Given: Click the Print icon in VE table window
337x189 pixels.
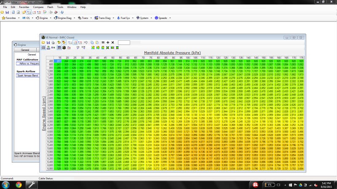Looking at the screenshot, I should (x=53, y=42).
